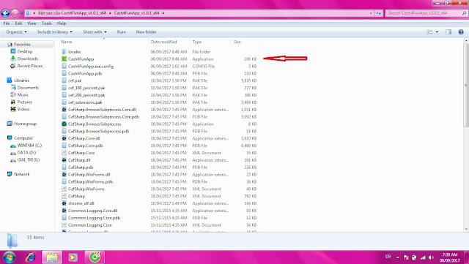Open the File menu

point(7,23)
